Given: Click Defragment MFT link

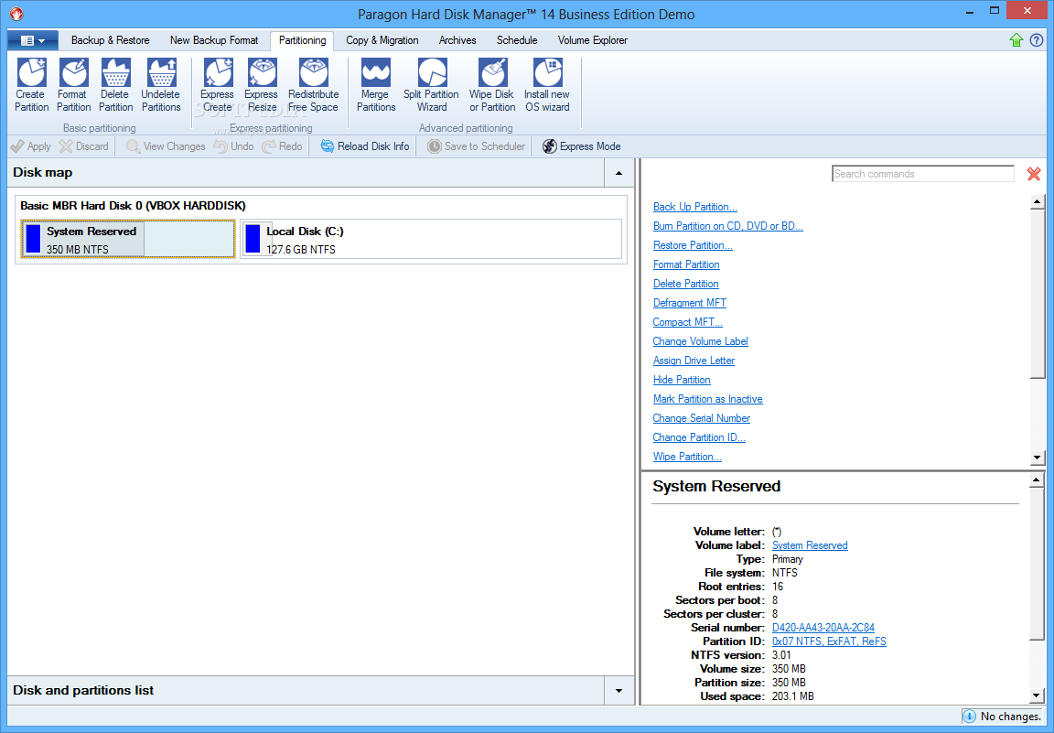Looking at the screenshot, I should (690, 303).
